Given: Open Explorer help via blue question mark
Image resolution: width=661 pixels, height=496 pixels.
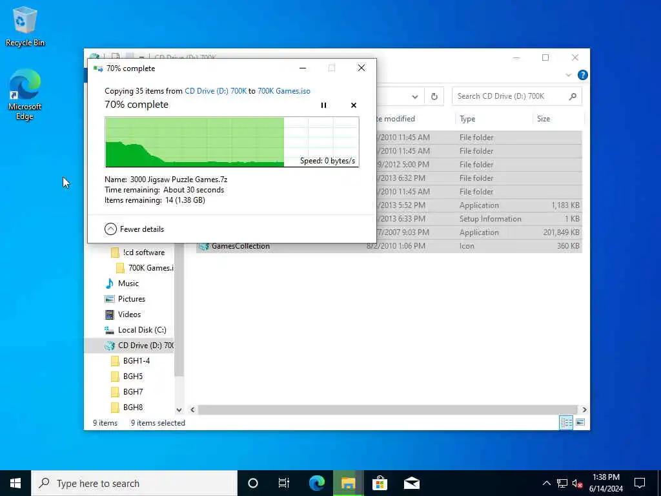Looking at the screenshot, I should tap(583, 75).
